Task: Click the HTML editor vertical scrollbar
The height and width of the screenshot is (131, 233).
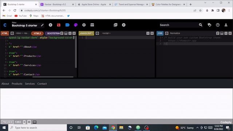Action: [x=76, y=52]
